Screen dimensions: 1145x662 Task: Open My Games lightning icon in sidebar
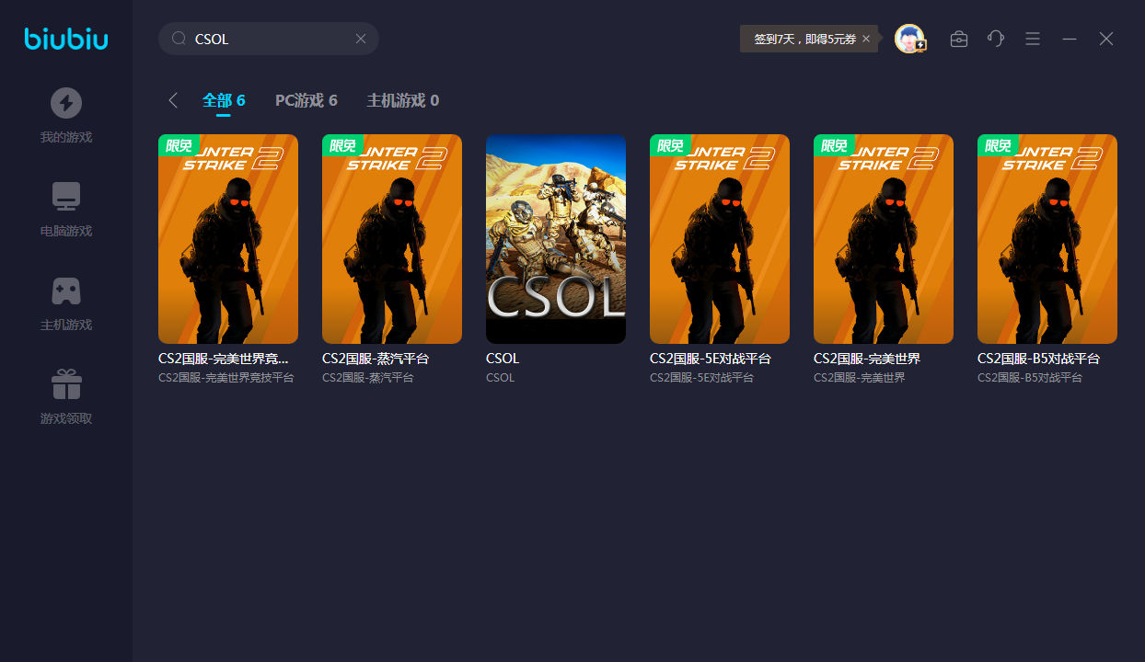65,103
